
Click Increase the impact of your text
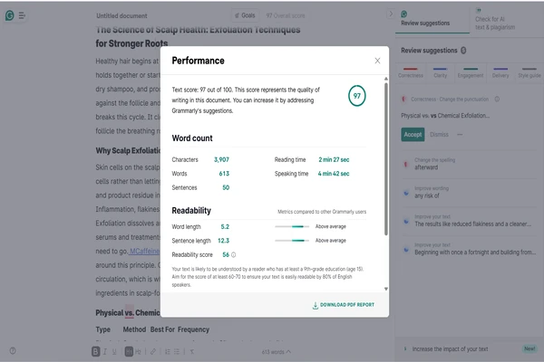[450, 348]
